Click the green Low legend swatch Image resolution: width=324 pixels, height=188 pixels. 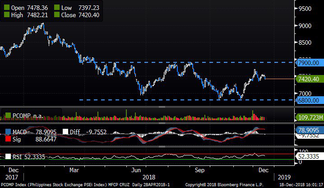pyautogui.click(x=57, y=8)
